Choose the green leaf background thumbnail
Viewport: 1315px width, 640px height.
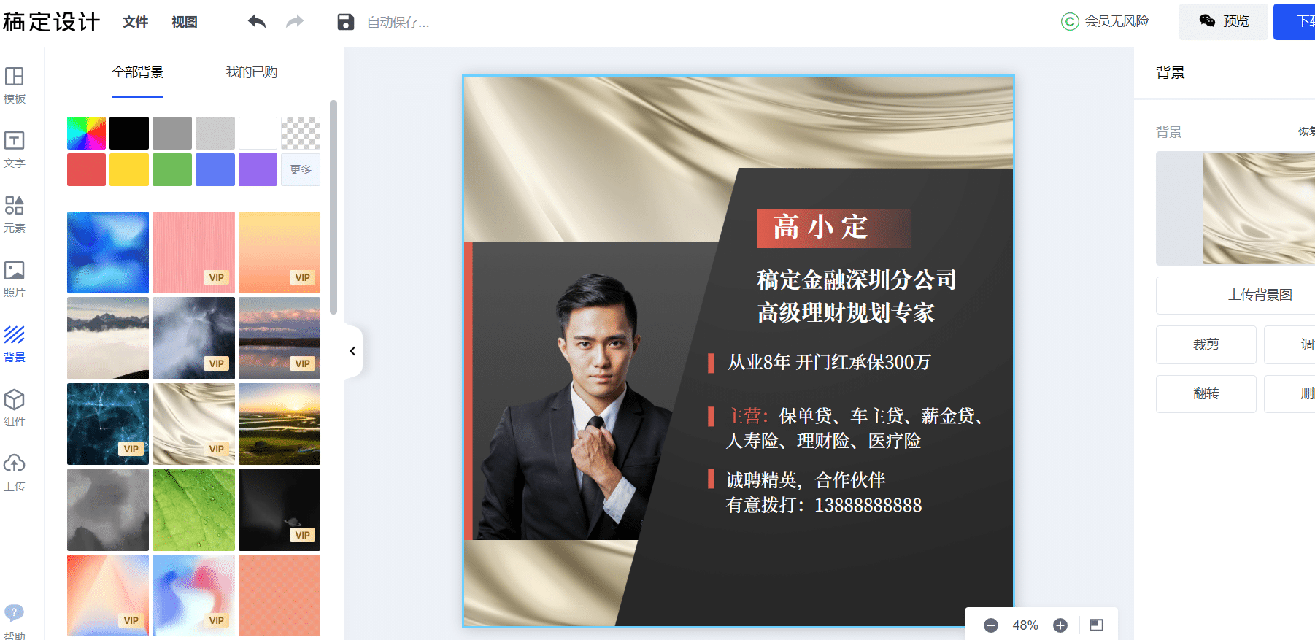click(x=193, y=509)
